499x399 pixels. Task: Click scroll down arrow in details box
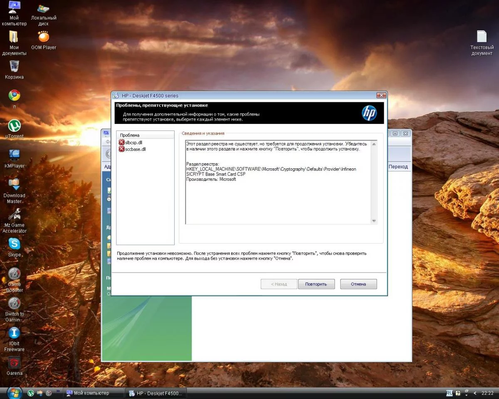click(x=374, y=221)
